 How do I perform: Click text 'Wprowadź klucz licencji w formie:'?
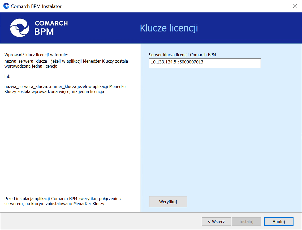point(36,55)
